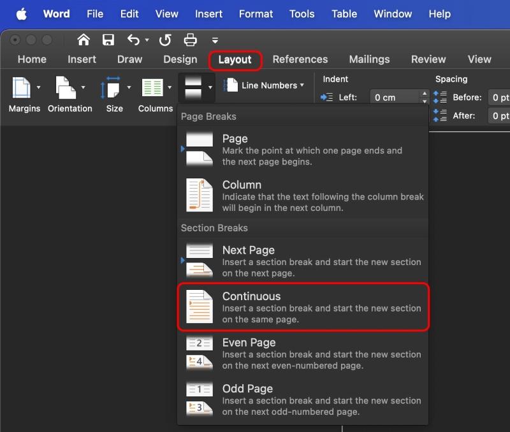This screenshot has height=432, width=510.
Task: Click the Undo arrow icon
Action: click(x=133, y=40)
